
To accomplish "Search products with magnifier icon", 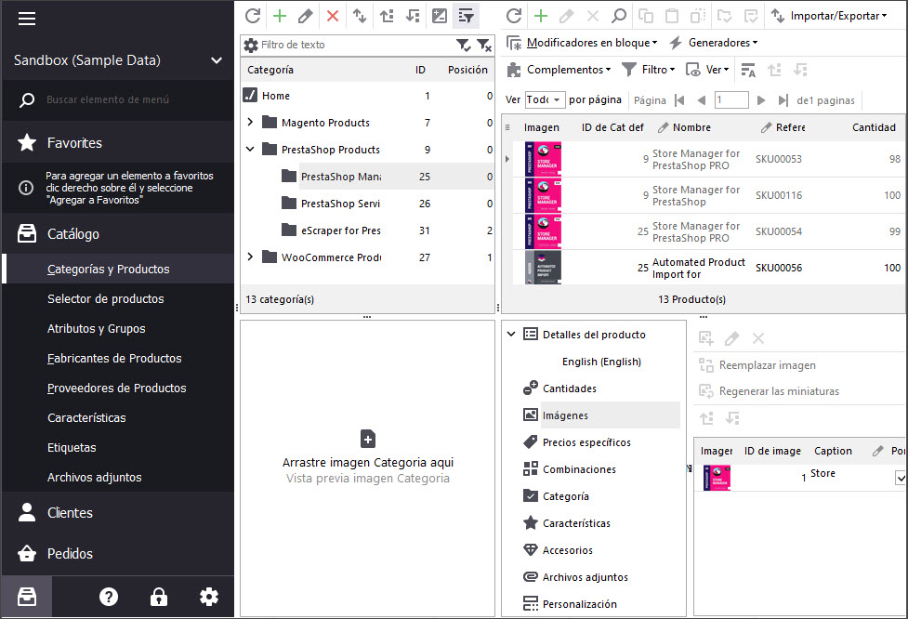I will [x=619, y=16].
